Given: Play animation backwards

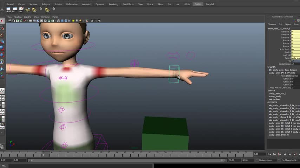Looking at the screenshot, I should coord(285,154).
